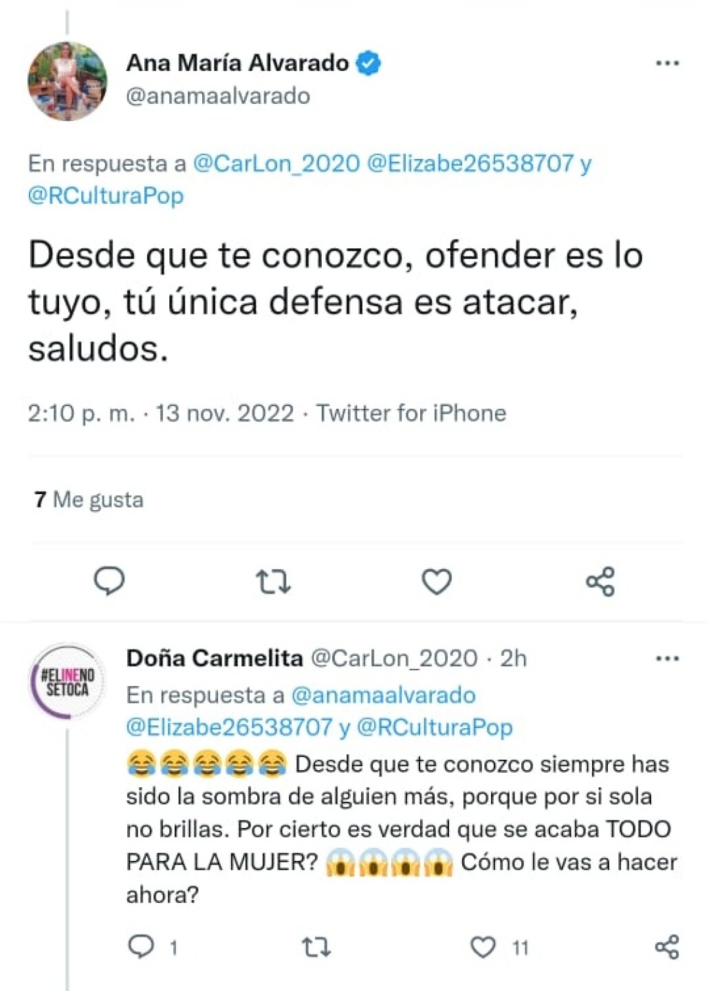
Task: Open @RCulturaPop mention in Ana María's tweet
Action: coord(106,195)
